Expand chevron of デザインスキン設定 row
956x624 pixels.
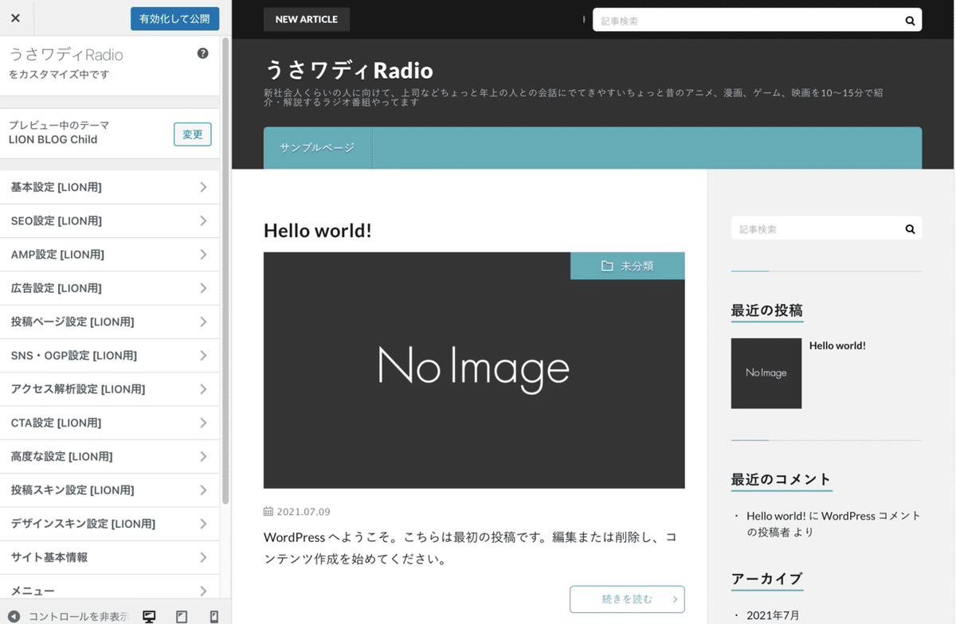(203, 524)
